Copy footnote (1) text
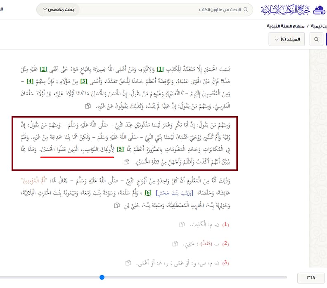Screen dimensions: 327x288 tap(182, 224)
